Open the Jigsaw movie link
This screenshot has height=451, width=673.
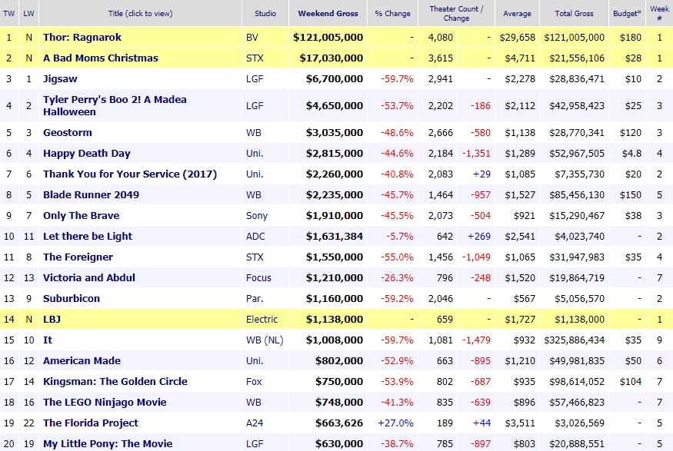pyautogui.click(x=60, y=79)
